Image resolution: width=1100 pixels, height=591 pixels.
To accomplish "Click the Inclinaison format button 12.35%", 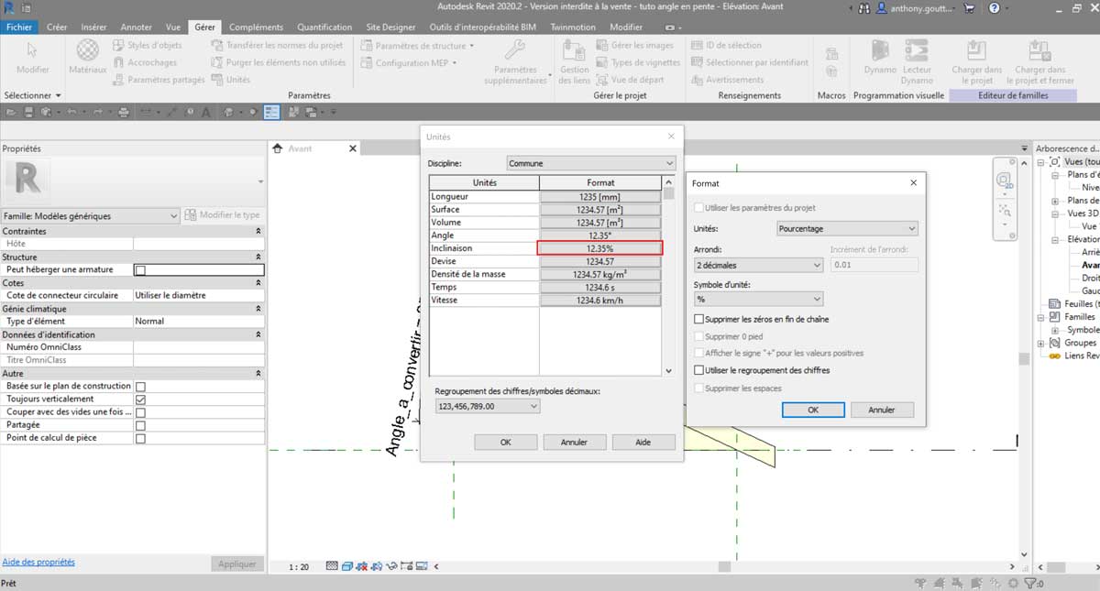I will click(x=599, y=248).
